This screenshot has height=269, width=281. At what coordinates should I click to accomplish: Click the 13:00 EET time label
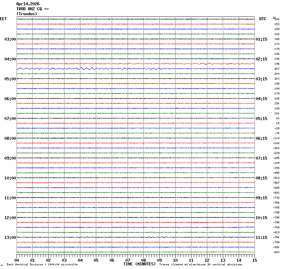point(10,238)
